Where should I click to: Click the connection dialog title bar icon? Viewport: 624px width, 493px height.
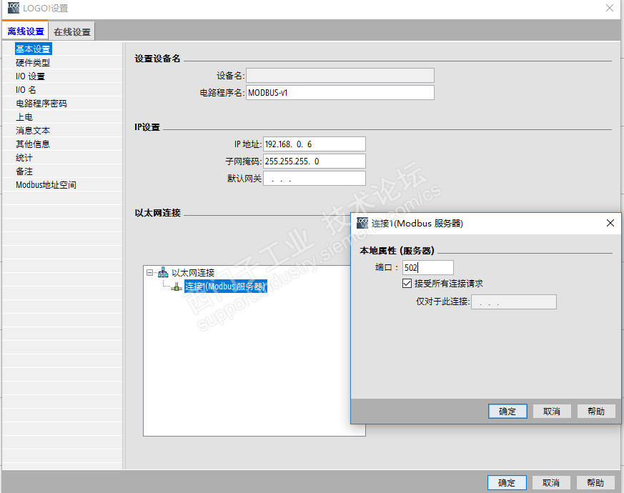point(362,223)
